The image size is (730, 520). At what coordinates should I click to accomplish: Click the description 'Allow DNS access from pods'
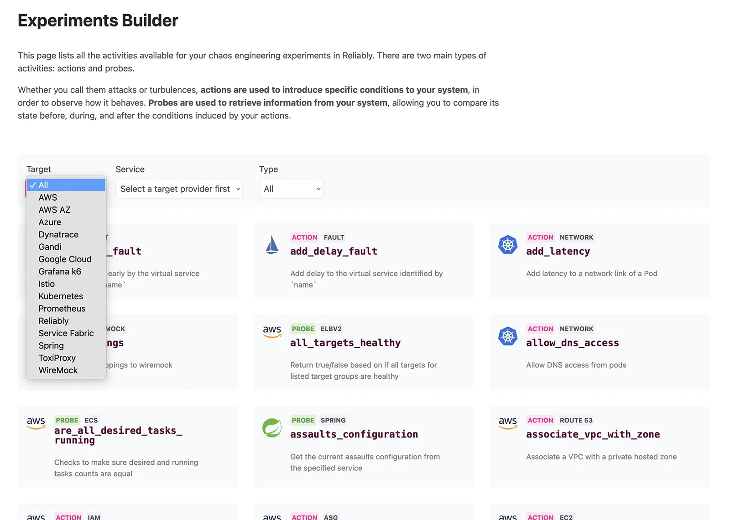click(576, 365)
